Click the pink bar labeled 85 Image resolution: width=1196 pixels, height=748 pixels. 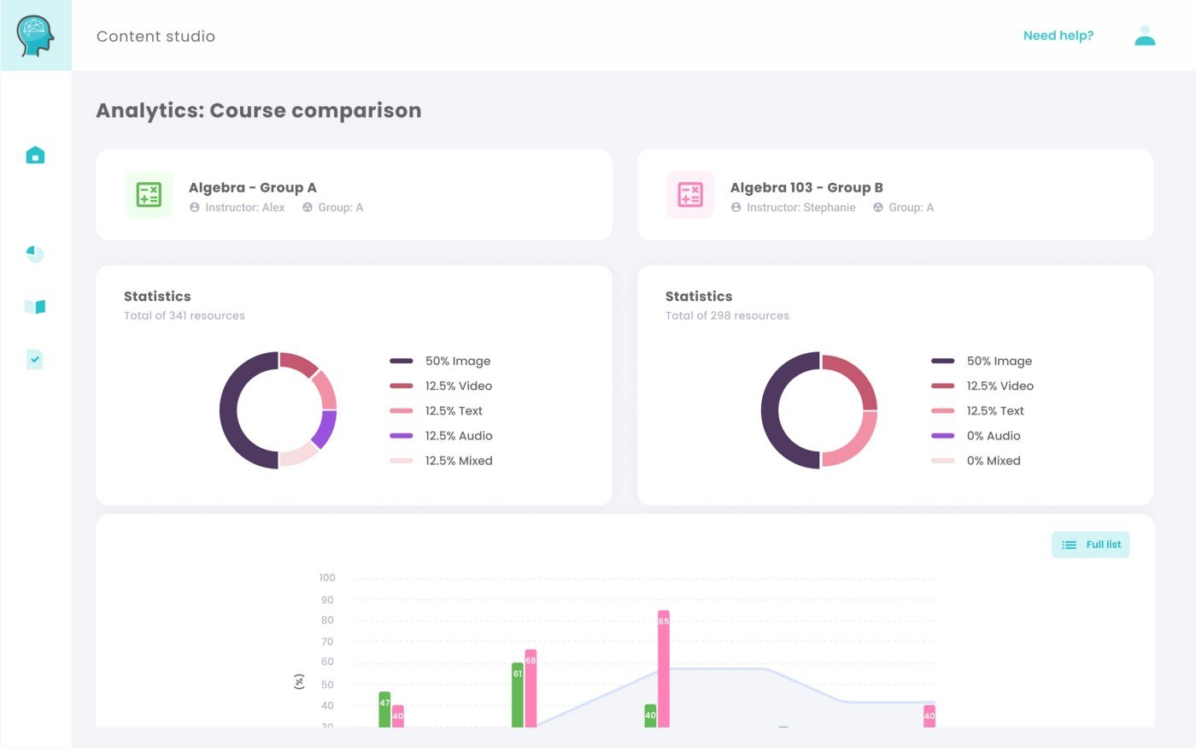(x=664, y=669)
